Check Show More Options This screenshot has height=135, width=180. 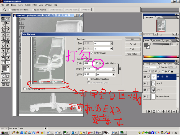pos(24,89)
